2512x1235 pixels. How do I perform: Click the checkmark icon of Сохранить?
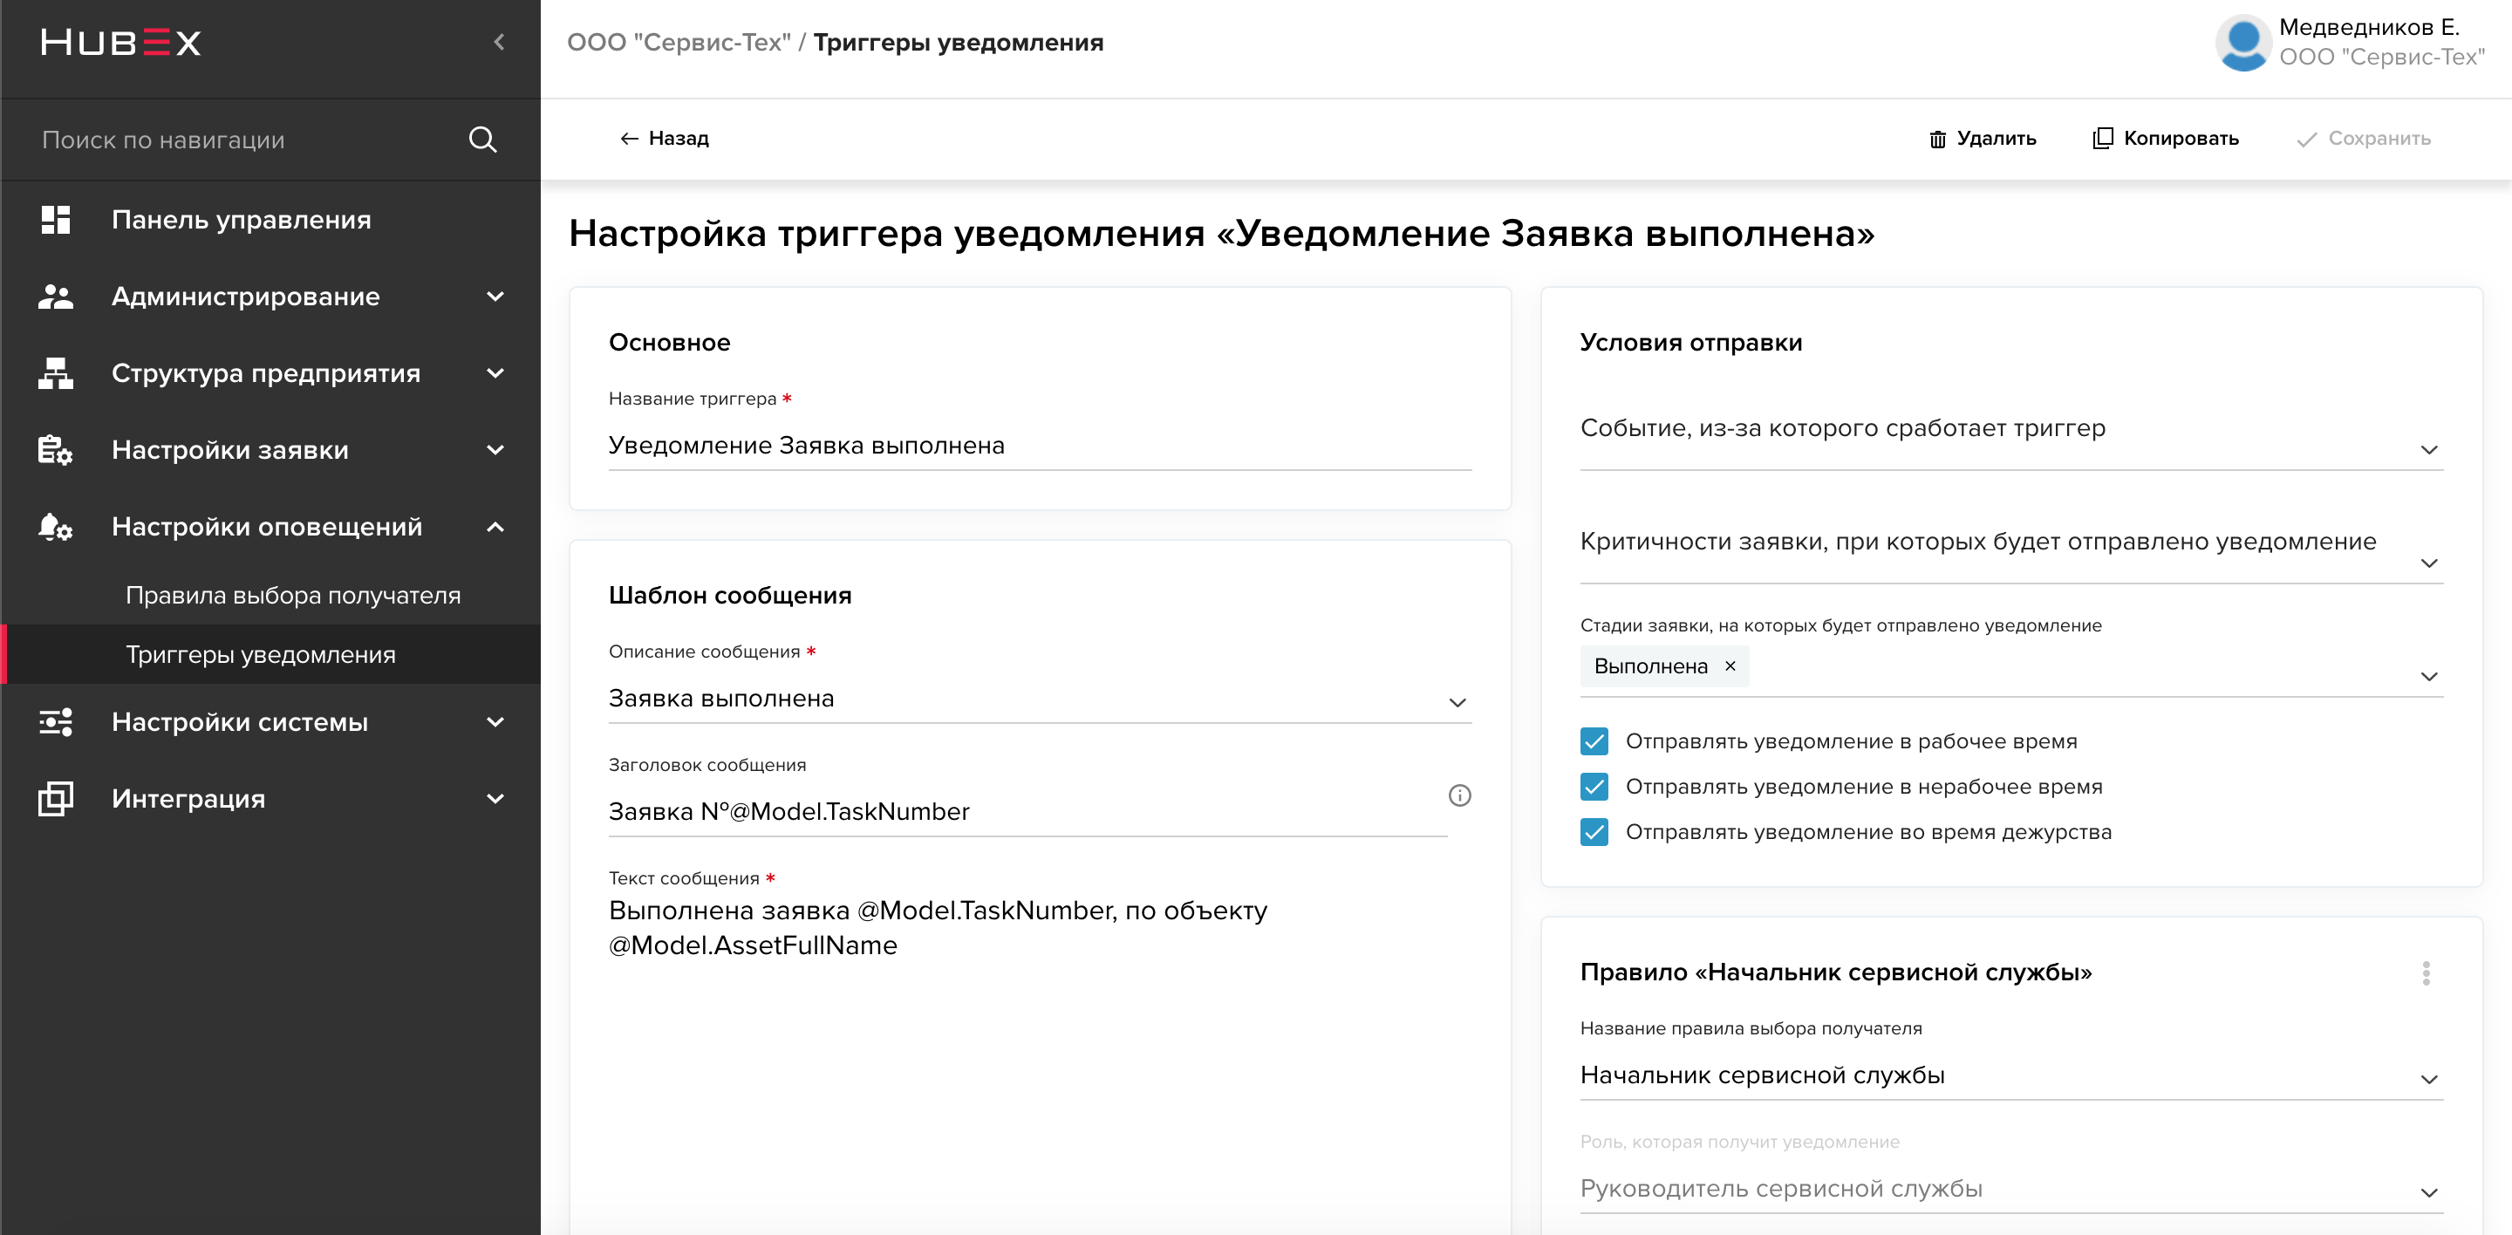2306,140
